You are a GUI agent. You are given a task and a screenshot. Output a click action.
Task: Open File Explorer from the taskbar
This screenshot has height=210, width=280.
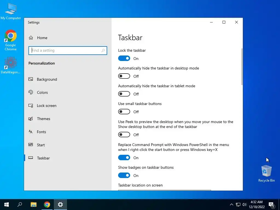[33, 205]
